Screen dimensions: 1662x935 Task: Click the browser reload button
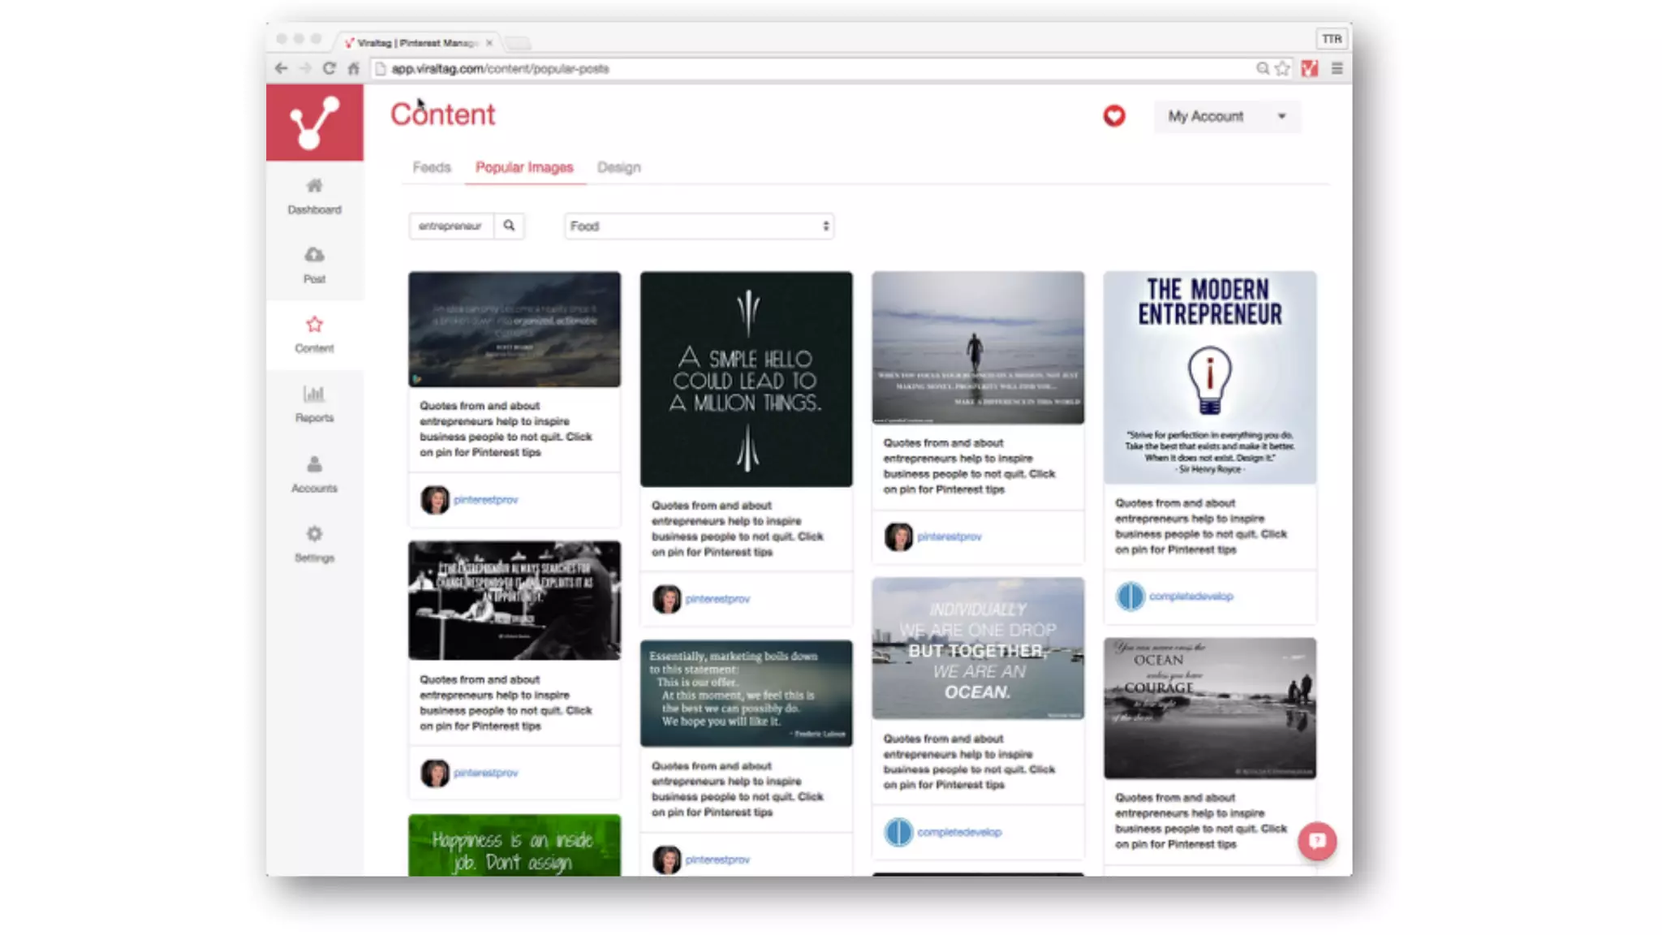[x=329, y=69]
